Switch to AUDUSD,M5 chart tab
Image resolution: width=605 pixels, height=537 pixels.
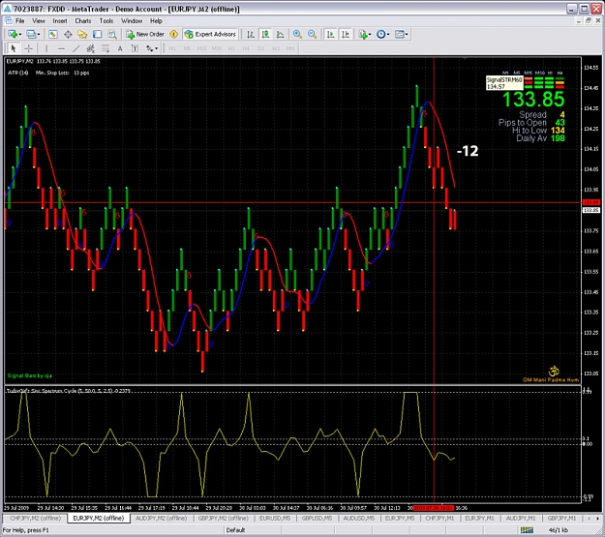pyautogui.click(x=359, y=518)
